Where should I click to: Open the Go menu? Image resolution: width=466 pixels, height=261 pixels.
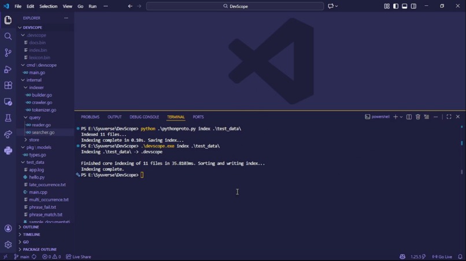point(80,6)
